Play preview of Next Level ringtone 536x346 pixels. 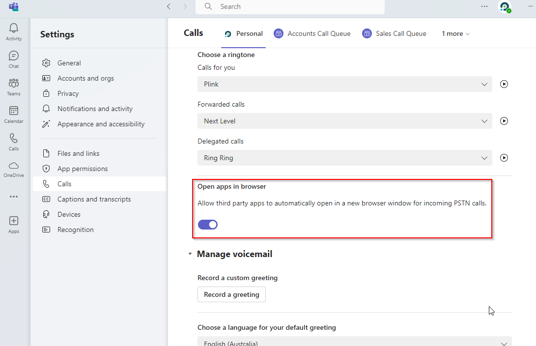504,121
